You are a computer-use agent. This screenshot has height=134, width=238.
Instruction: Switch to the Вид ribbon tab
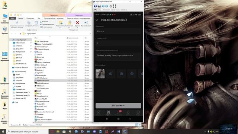(39, 18)
